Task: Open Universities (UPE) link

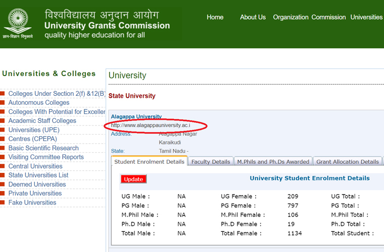Action: tap(34, 130)
